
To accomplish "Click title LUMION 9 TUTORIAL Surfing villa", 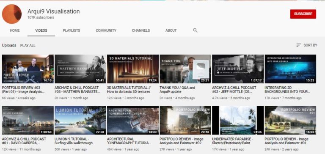I will pos(73,141).
